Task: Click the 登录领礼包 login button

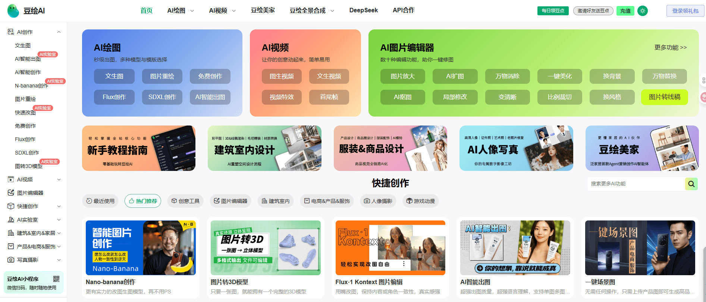Action: tap(685, 11)
